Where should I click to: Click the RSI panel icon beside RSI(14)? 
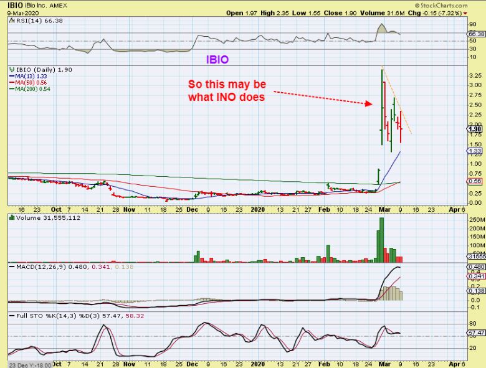[x=12, y=21]
